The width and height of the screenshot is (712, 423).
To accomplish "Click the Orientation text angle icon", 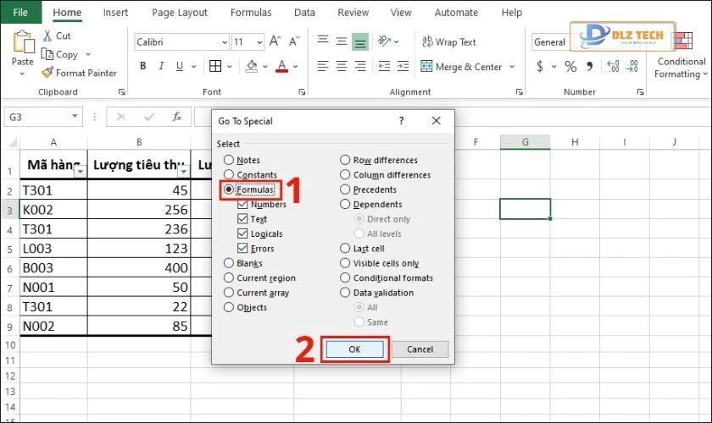I will [384, 41].
